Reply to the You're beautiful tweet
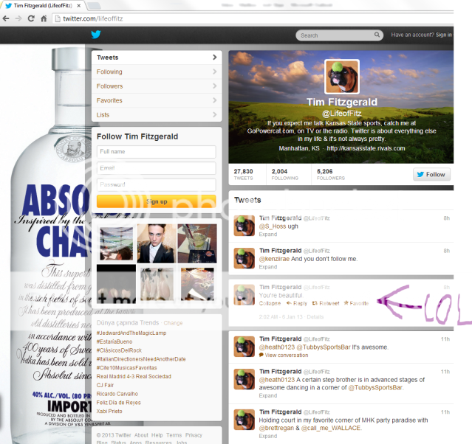The width and height of the screenshot is (472, 444). pos(297,303)
